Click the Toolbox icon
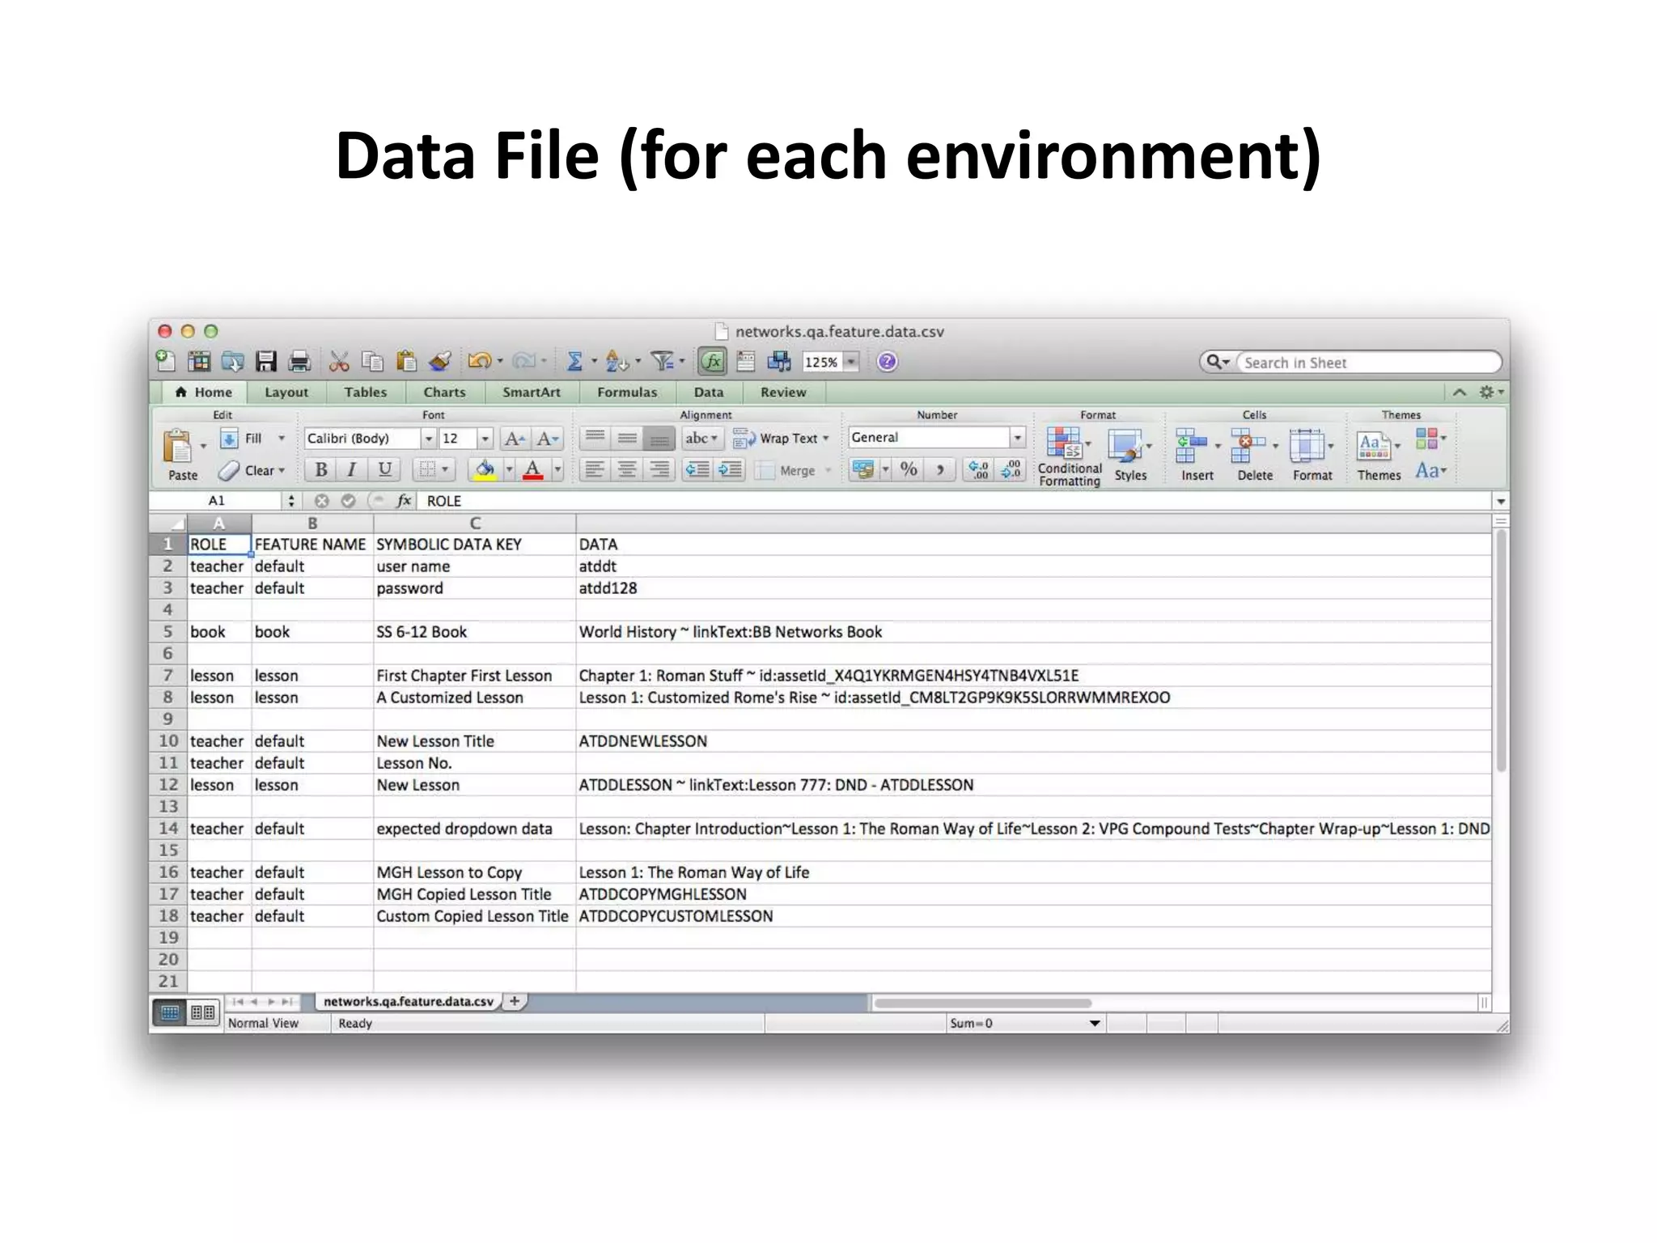The image size is (1657, 1243). pos(746,361)
